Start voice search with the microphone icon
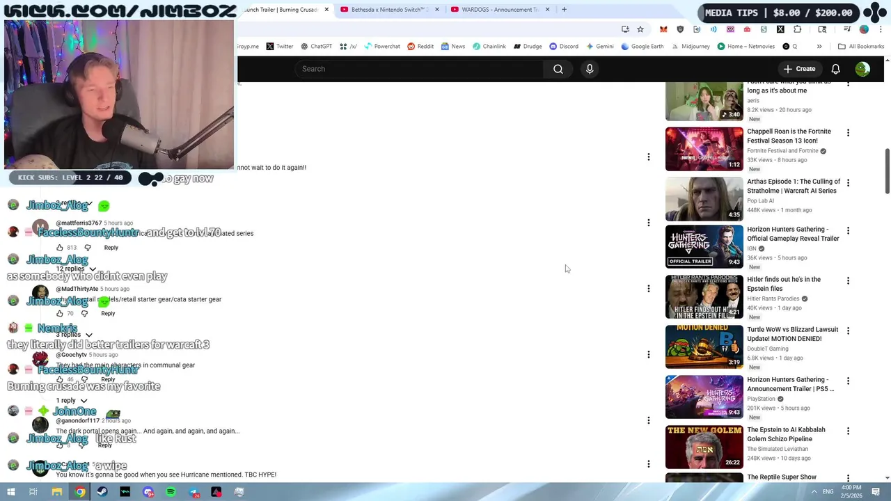This screenshot has height=501, width=891. [590, 69]
